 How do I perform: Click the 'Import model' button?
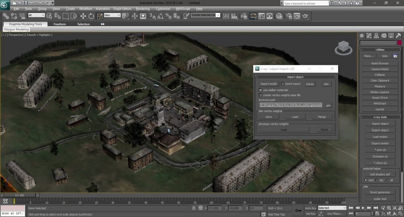268,84
